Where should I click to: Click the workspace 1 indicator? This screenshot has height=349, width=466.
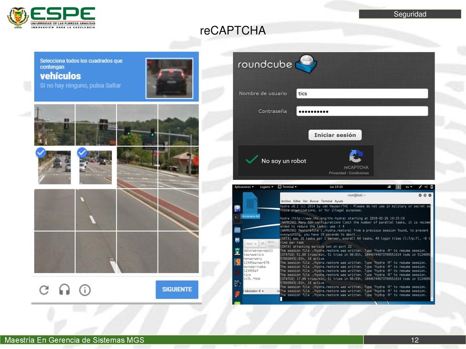[398, 187]
